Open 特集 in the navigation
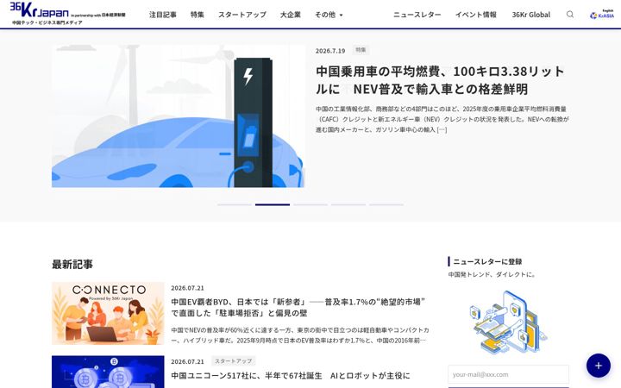Viewport: 621px width, 388px height. point(198,15)
